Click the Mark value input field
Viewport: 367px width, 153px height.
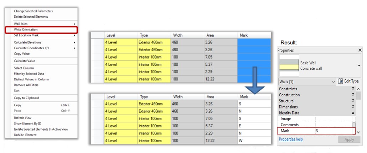tap(333, 131)
